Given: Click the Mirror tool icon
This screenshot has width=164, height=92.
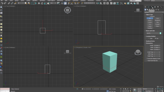Looking at the screenshot, I should pyautogui.click(x=97, y=3).
